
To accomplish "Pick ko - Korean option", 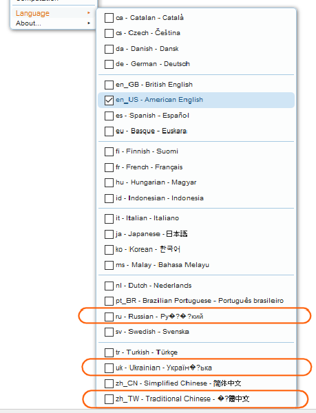I will coord(196,249).
